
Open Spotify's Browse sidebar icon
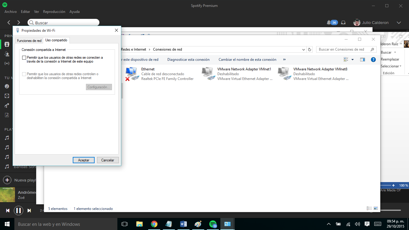tap(7, 44)
